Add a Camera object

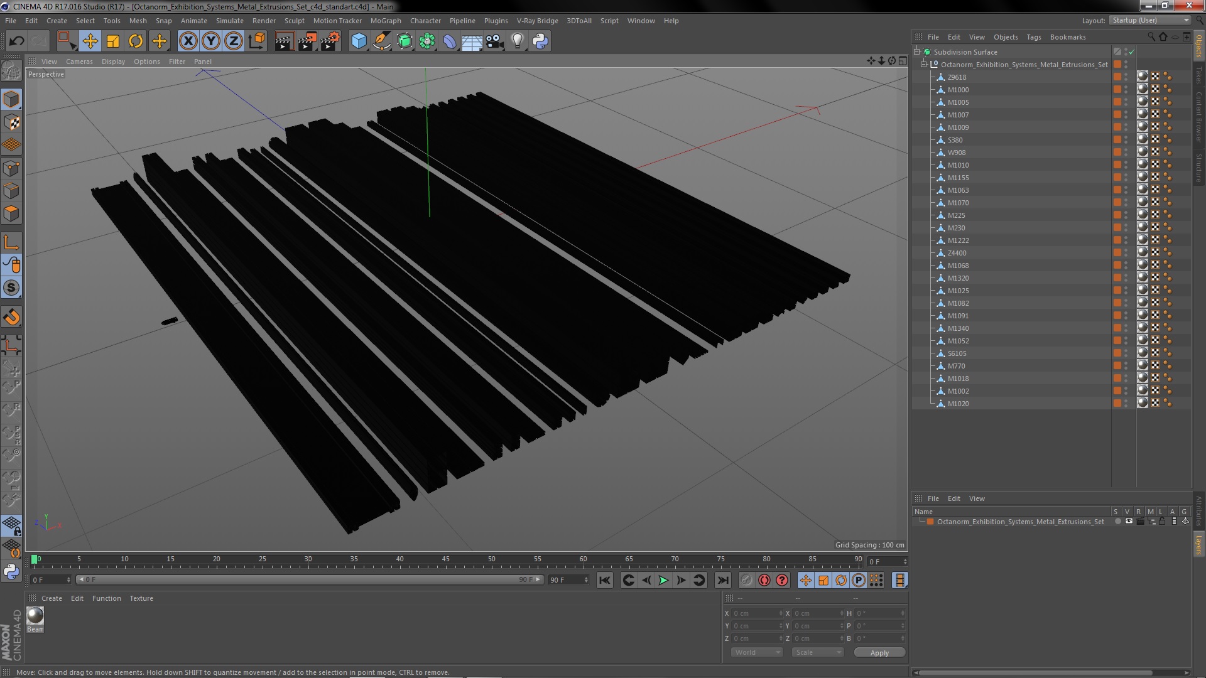coord(495,41)
